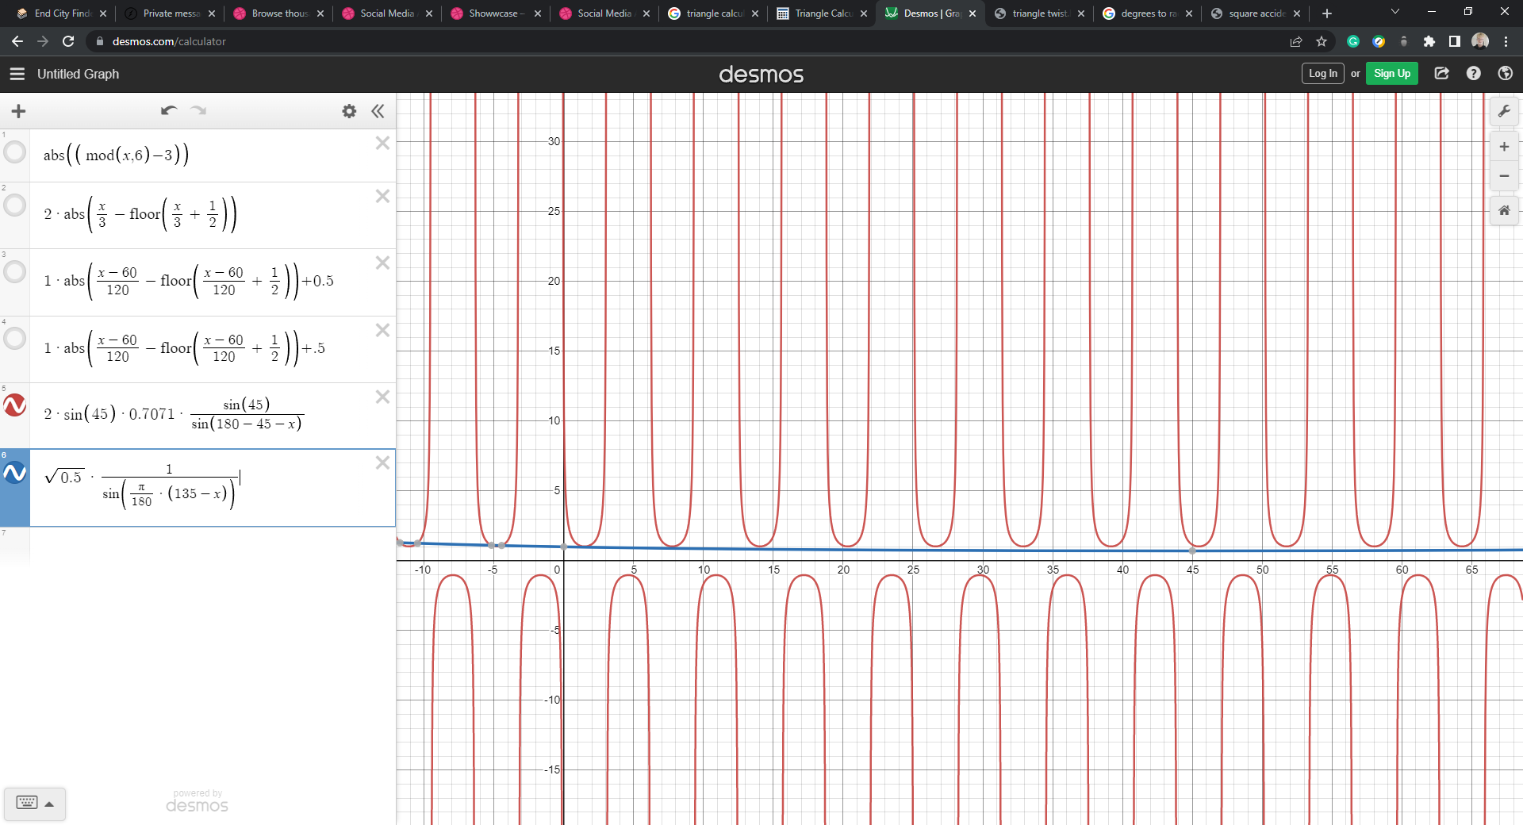Expand the add item menu
1523x825 pixels.
coord(19,111)
